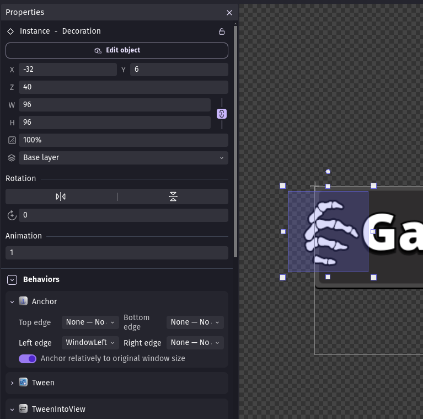Click the bottom-right resize handle
This screenshot has height=419, width=423.
(x=373, y=277)
